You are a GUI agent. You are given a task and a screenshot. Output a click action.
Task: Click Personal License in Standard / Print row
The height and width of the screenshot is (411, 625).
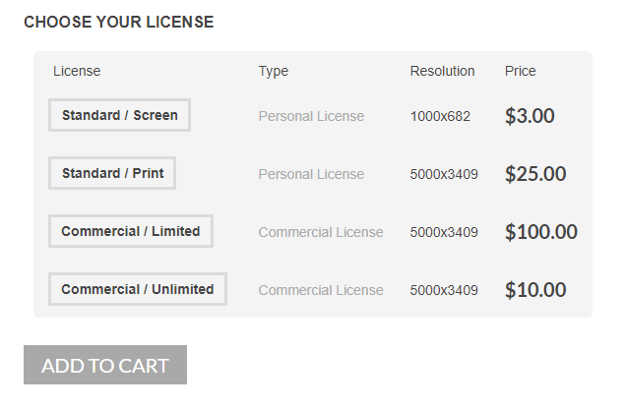coord(311,174)
